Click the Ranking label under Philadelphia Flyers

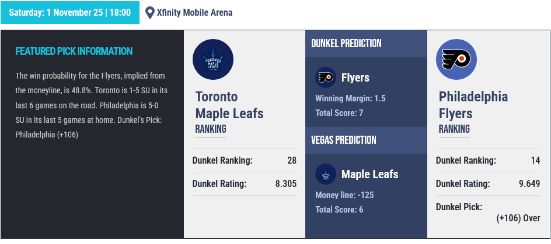(x=454, y=129)
